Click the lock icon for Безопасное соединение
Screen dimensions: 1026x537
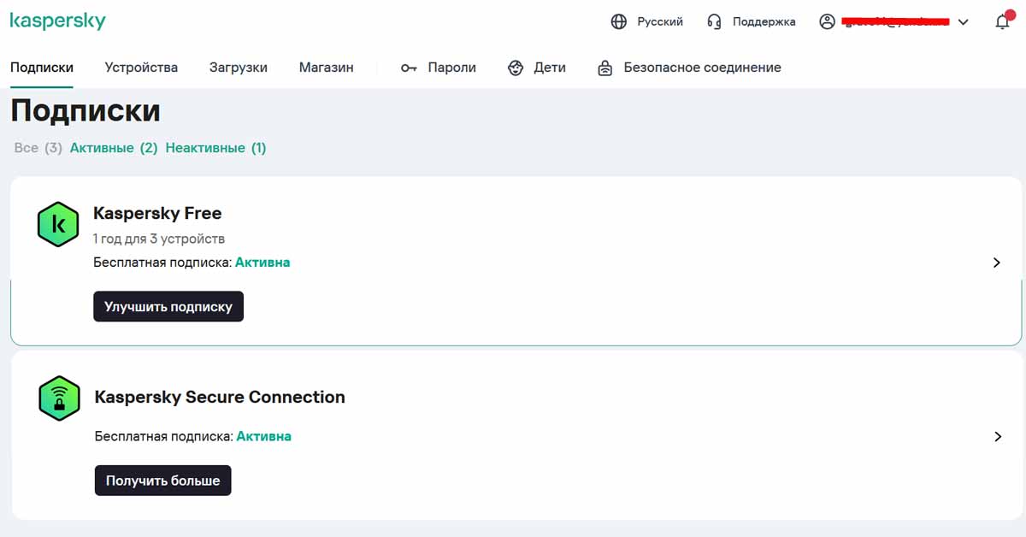pos(605,68)
